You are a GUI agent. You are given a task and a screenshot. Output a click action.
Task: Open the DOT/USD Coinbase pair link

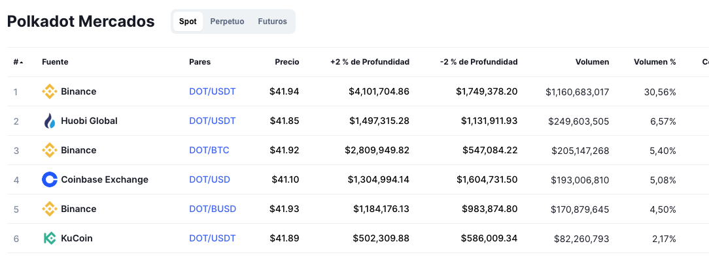209,179
